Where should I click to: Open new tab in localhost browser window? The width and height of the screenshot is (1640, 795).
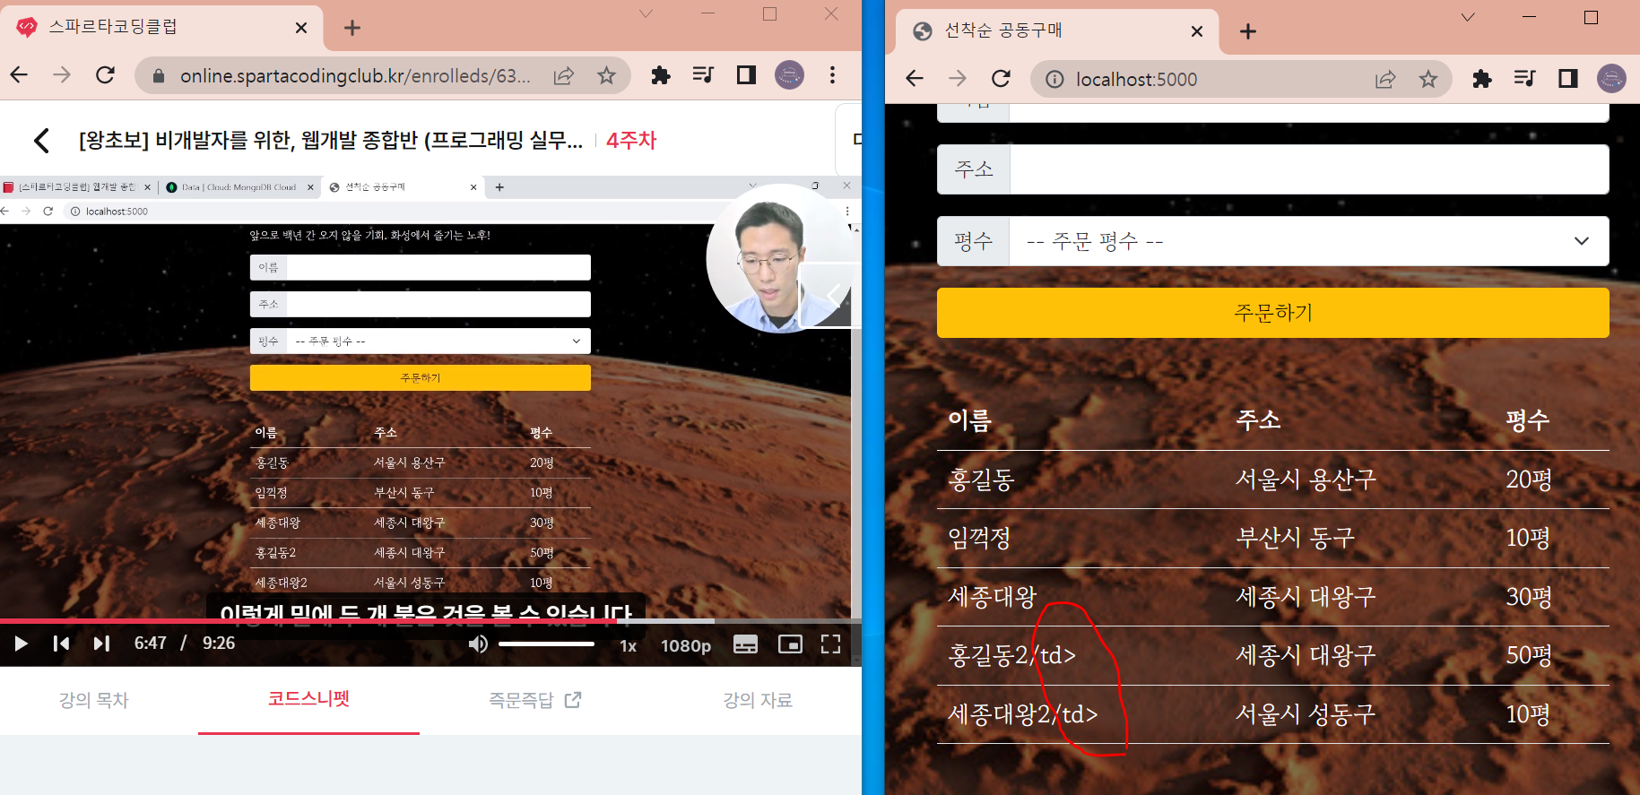coord(1248,31)
